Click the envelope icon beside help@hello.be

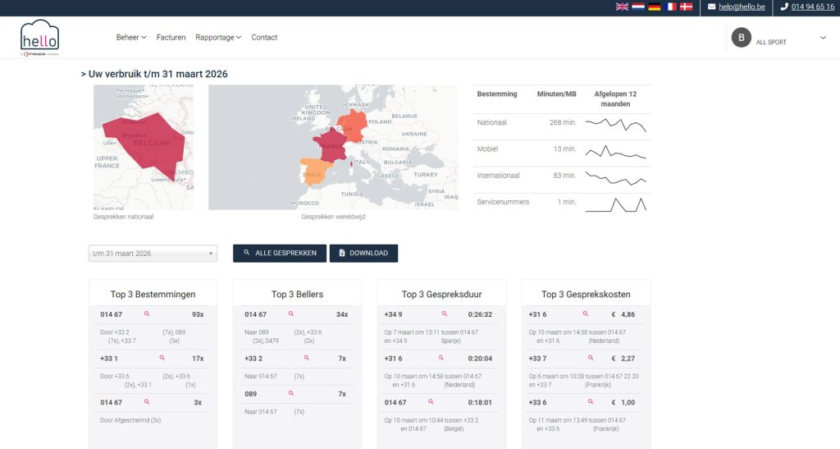(711, 7)
